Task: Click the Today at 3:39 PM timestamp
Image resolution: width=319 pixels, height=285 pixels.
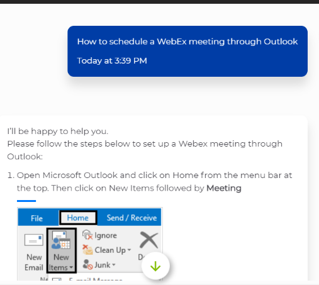Action: [x=112, y=60]
